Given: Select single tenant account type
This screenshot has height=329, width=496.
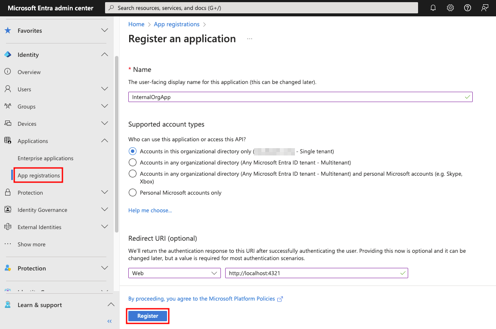Looking at the screenshot, I should 133,151.
